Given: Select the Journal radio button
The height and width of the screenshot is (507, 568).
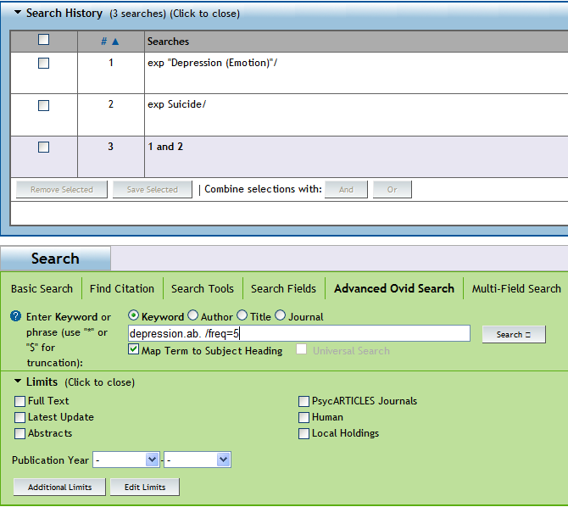Looking at the screenshot, I should [x=280, y=315].
